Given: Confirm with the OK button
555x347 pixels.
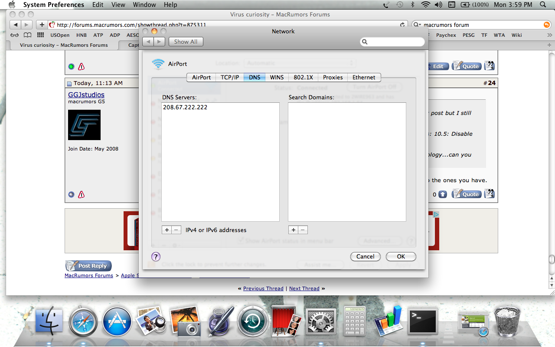Looking at the screenshot, I should pyautogui.click(x=401, y=256).
